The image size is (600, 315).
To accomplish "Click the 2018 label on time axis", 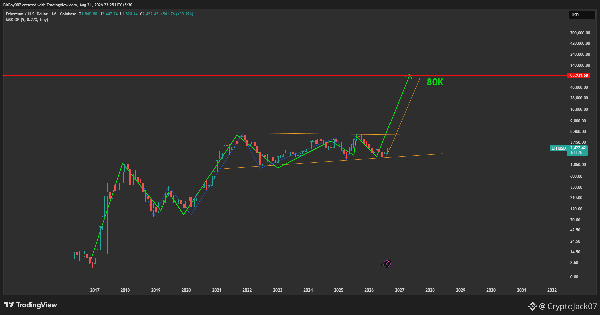I will click(125, 290).
